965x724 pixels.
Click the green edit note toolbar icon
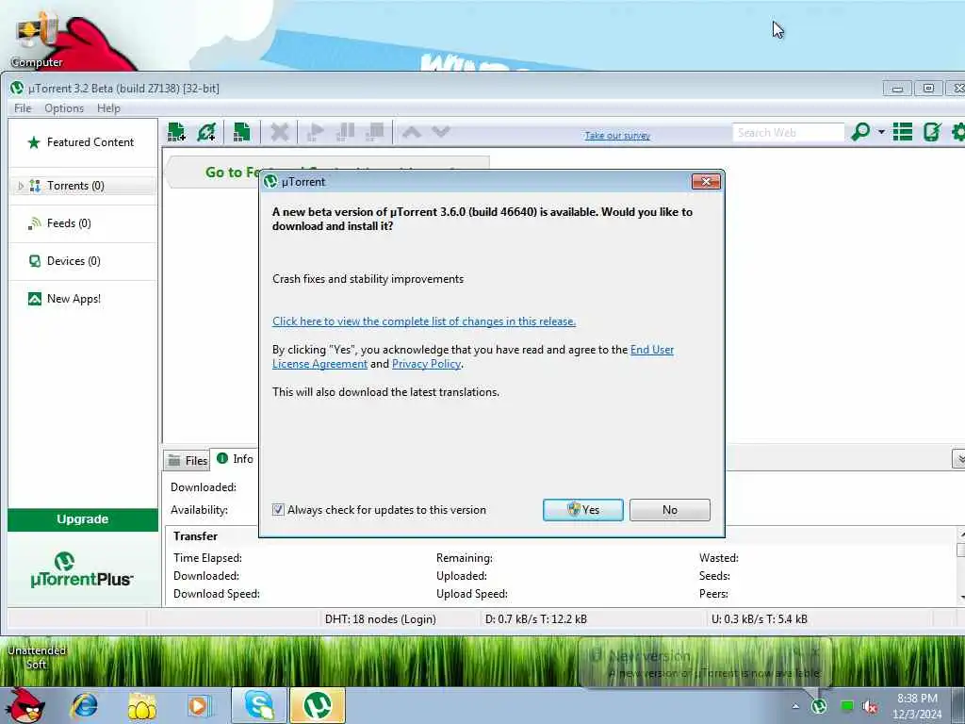(x=932, y=132)
